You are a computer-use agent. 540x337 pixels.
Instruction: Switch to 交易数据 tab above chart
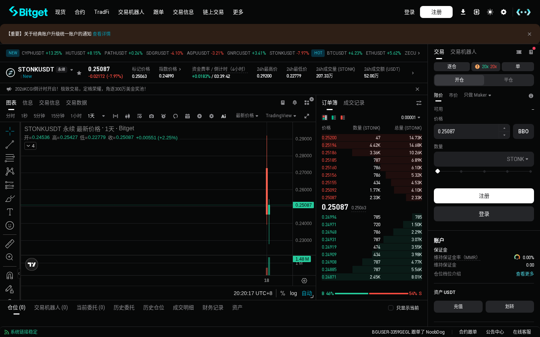pyautogui.click(x=76, y=103)
